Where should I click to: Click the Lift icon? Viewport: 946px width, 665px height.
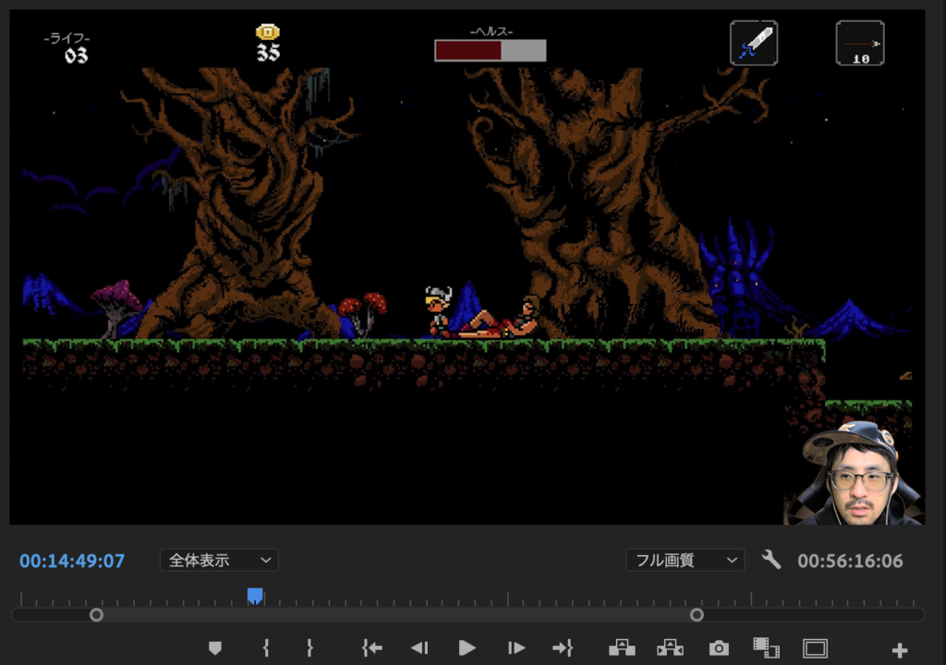(622, 648)
